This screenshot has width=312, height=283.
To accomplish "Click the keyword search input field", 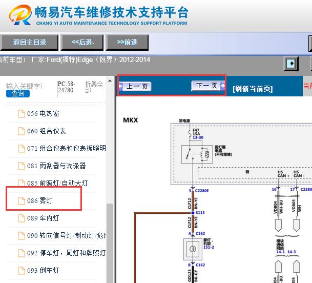I will pos(24,87).
